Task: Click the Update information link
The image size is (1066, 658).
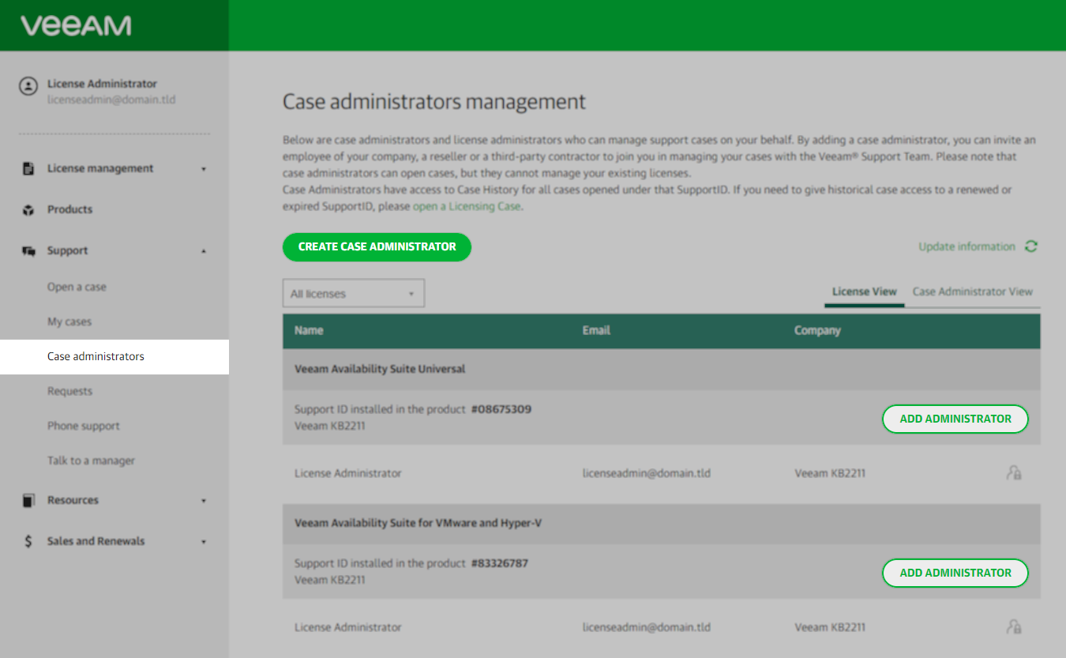Action: point(967,246)
